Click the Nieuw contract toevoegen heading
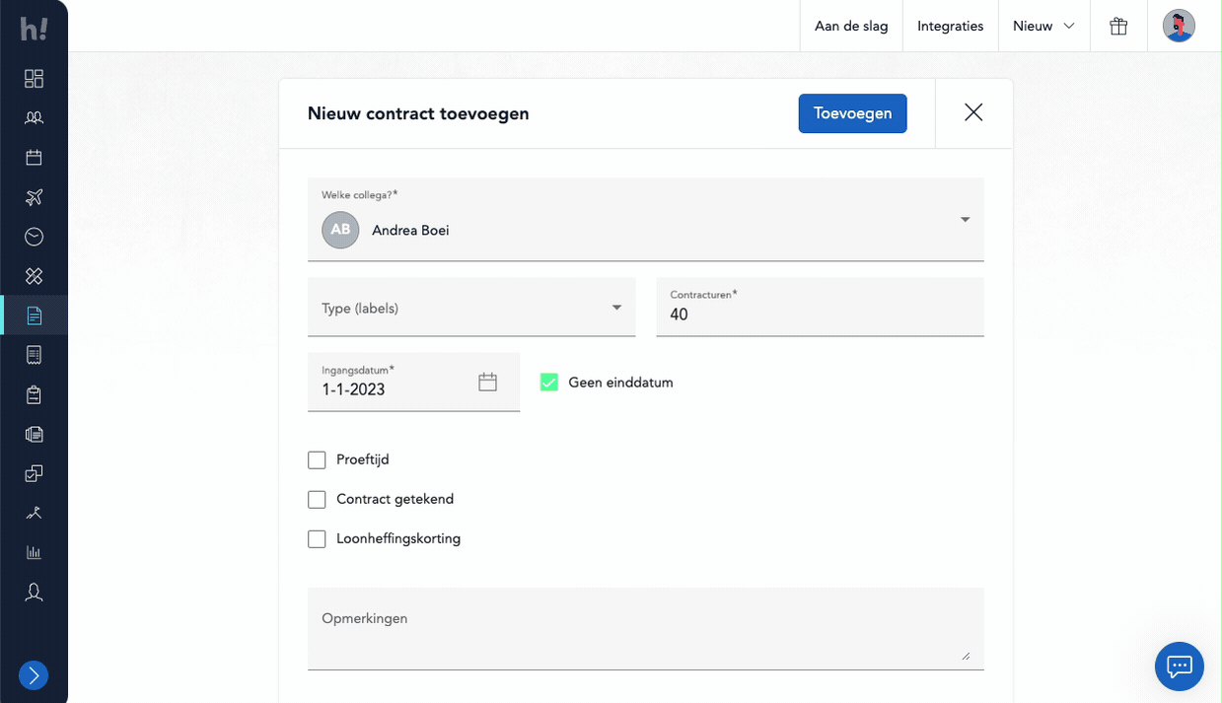This screenshot has width=1222, height=703. pyautogui.click(x=418, y=113)
